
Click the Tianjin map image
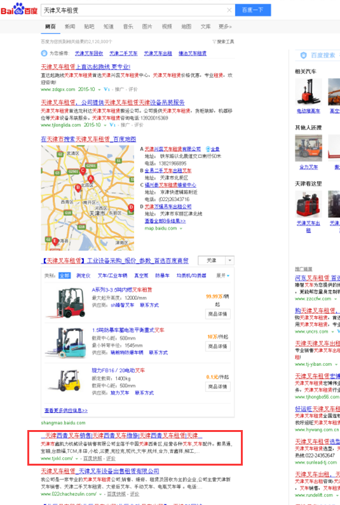click(x=87, y=198)
